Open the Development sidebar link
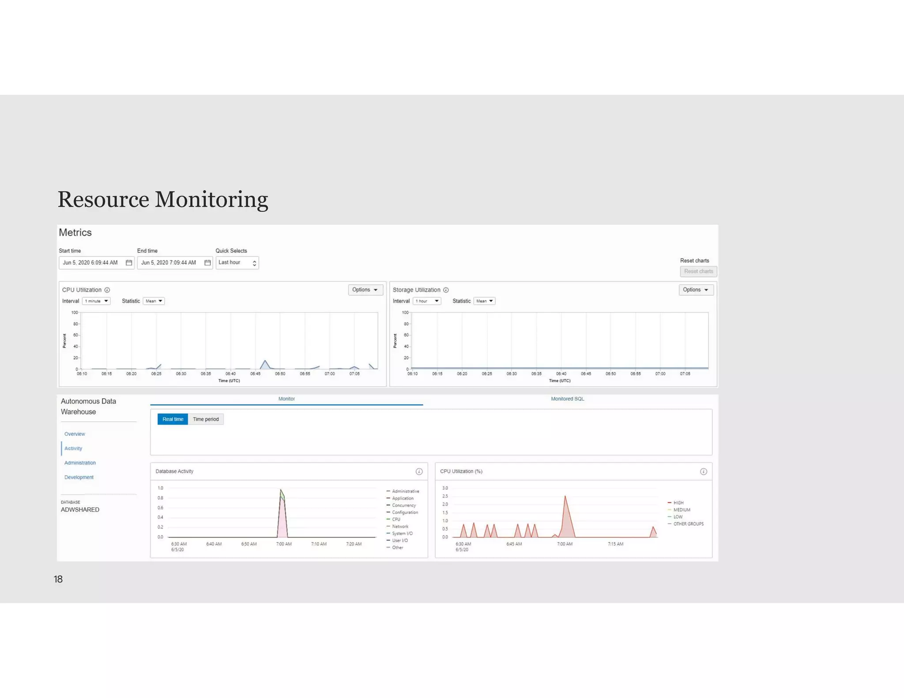 point(79,477)
